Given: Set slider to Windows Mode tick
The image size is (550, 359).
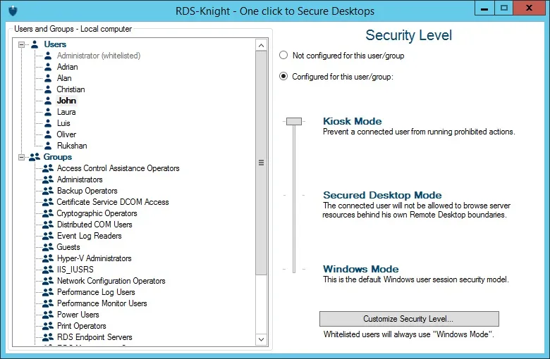Looking at the screenshot, I should pyautogui.click(x=294, y=269).
